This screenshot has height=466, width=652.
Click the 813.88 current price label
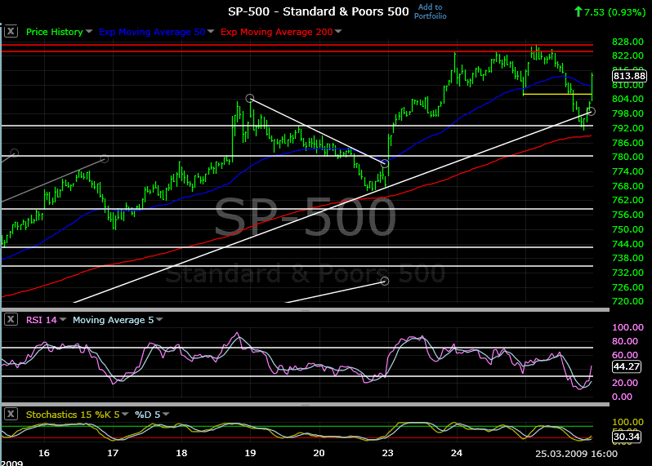(x=629, y=76)
